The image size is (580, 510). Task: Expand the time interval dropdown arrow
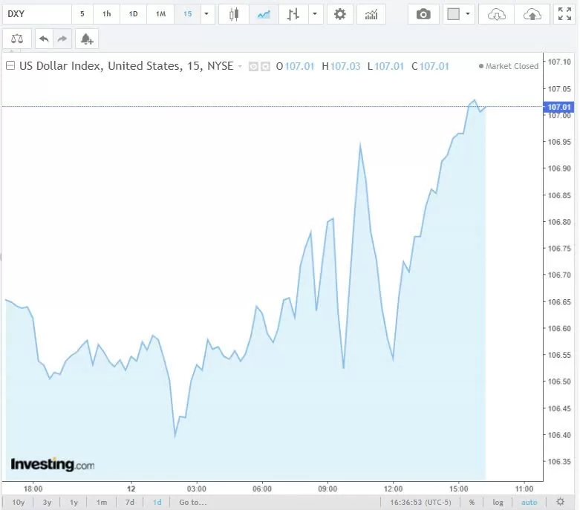coord(206,14)
